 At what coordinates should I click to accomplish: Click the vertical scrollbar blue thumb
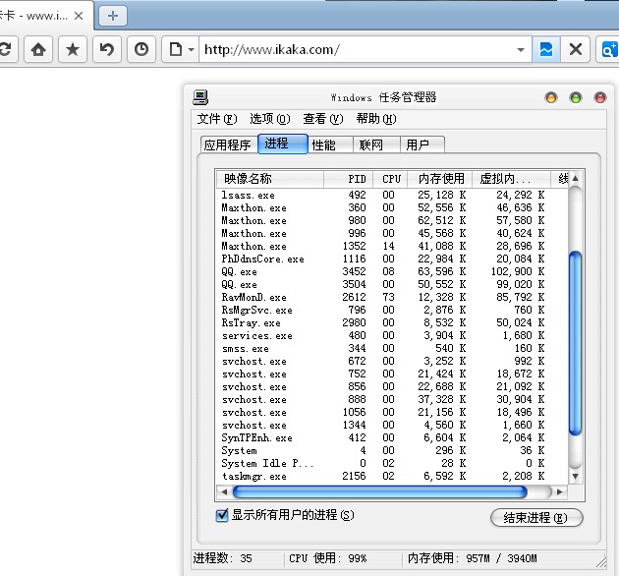(576, 343)
